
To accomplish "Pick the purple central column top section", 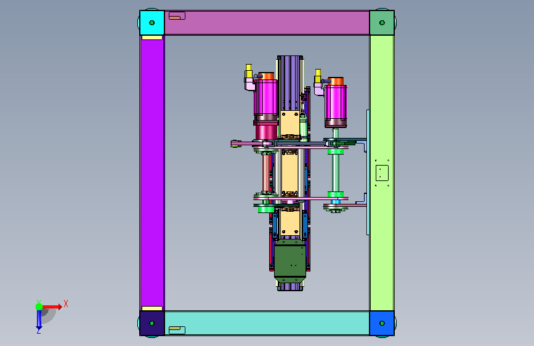I will pos(290,83).
